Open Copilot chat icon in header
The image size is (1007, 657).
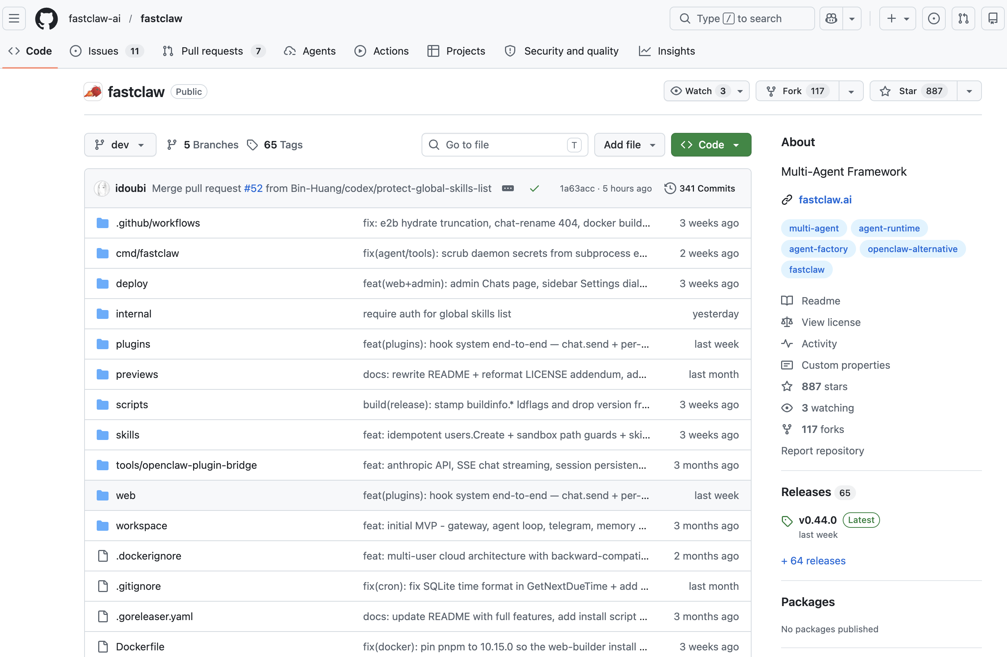point(831,18)
